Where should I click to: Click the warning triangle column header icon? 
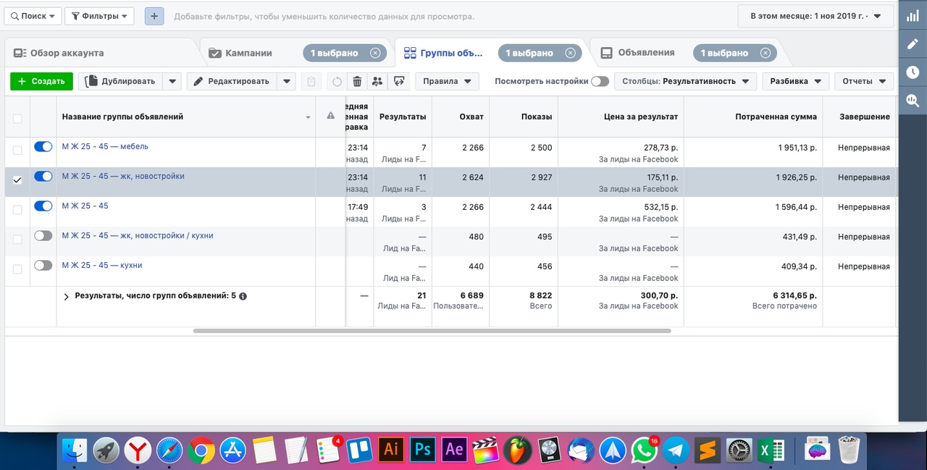330,116
